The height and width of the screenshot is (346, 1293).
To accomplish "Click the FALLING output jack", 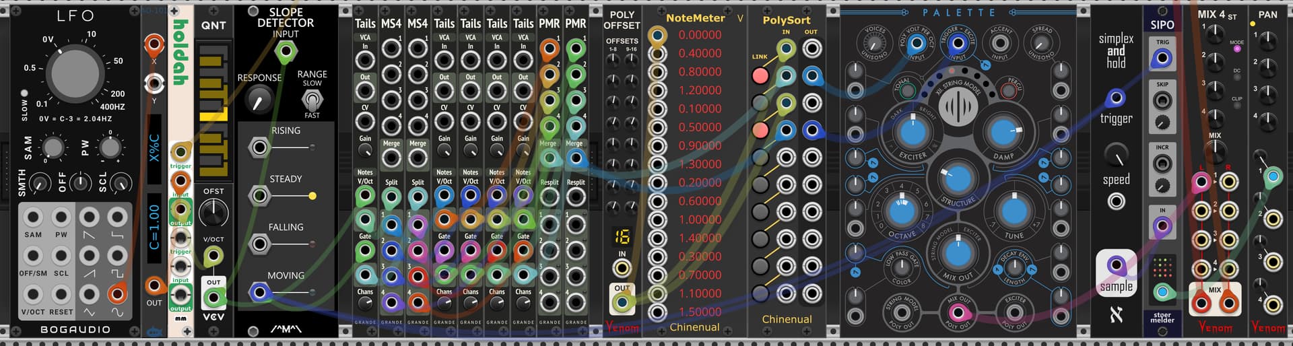I will [x=259, y=244].
